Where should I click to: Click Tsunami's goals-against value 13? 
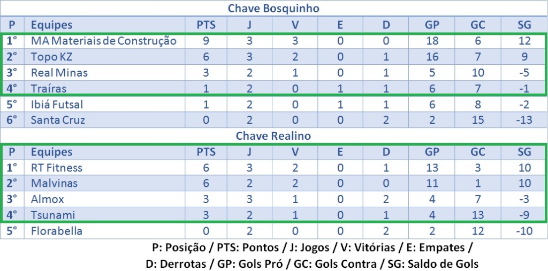[x=478, y=215]
